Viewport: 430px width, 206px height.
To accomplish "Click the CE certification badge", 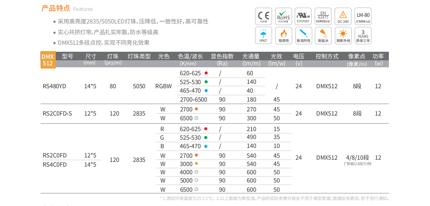I will [264, 16].
